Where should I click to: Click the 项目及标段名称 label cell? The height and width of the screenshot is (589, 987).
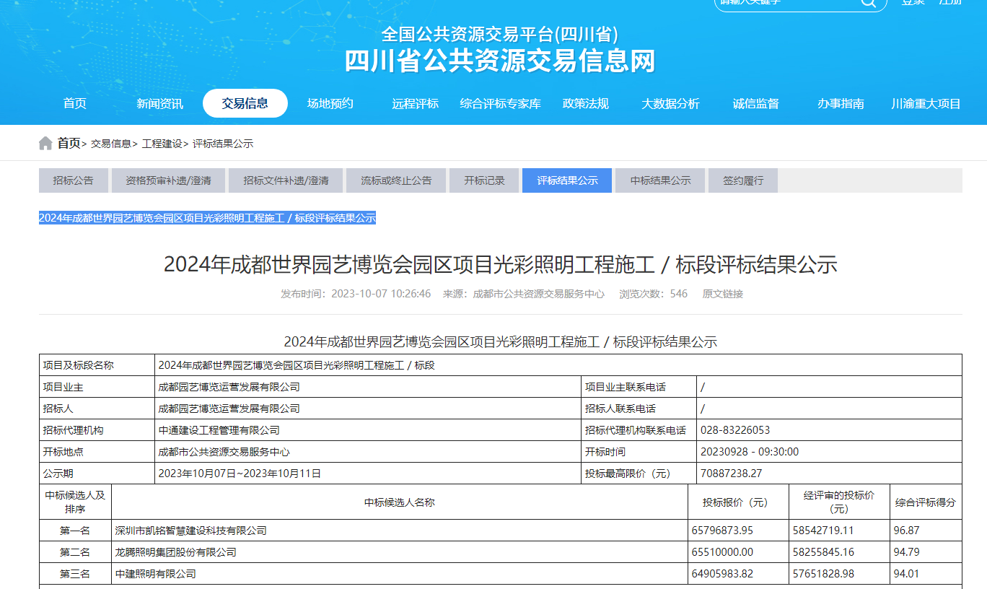click(x=97, y=365)
